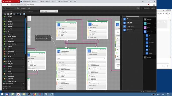172x96 pixels.
Task: Open Windows Start menu
Action: click(2, 94)
